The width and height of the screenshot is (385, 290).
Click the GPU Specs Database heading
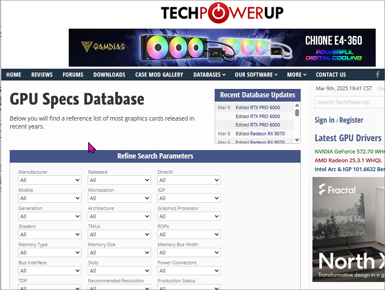(x=77, y=99)
